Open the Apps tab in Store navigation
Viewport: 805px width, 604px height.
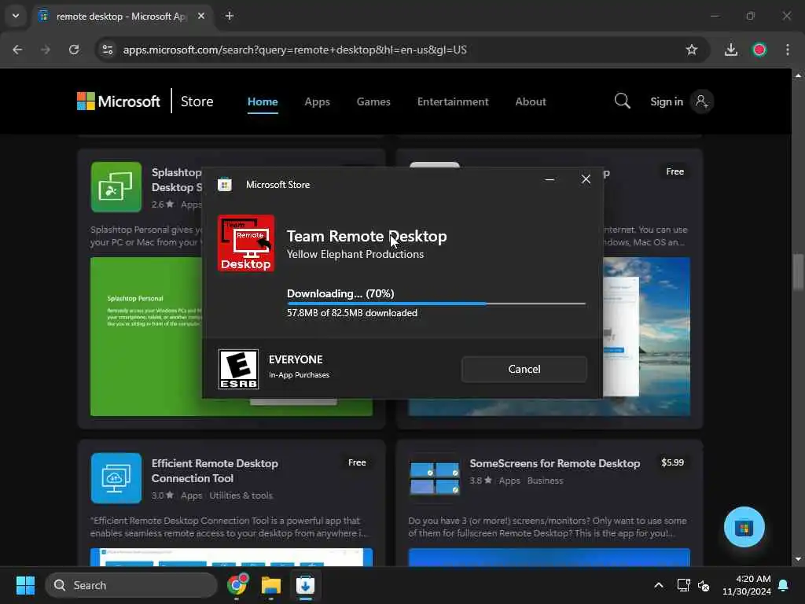point(317,101)
